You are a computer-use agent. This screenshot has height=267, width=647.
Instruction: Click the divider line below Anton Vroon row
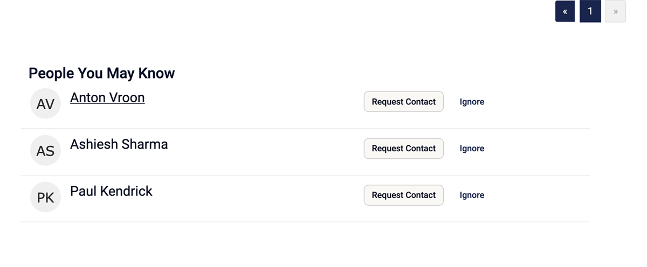click(x=305, y=129)
